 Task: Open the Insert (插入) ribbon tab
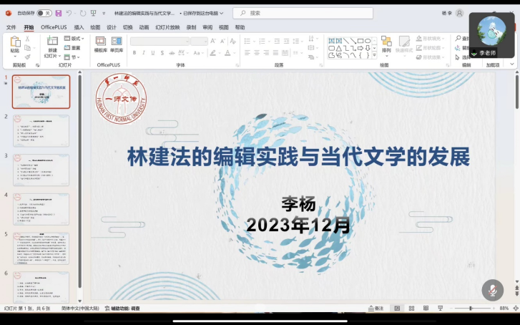tap(79, 27)
